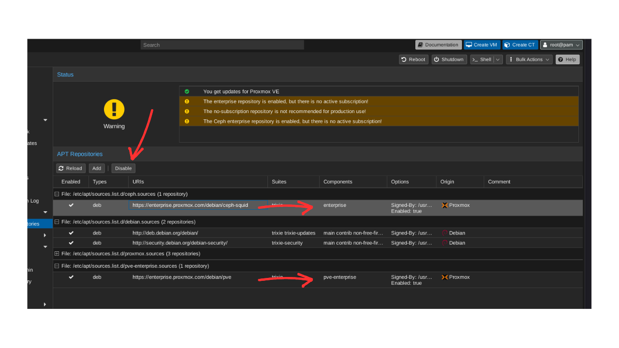
Task: Click the Create VM monitor icon button
Action: [482, 45]
